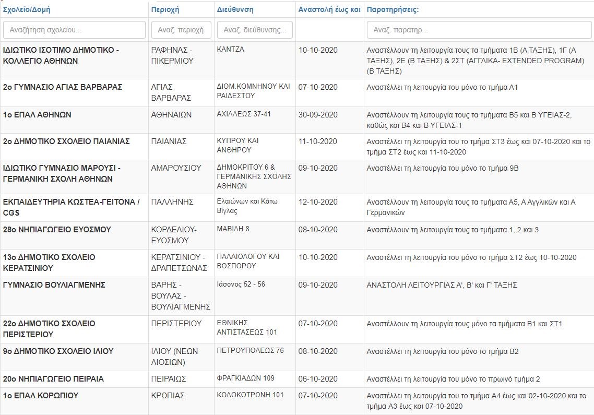Select the 1ο ΕΠΑΛ ΑΘΗΝΩΝ row name

click(x=37, y=115)
